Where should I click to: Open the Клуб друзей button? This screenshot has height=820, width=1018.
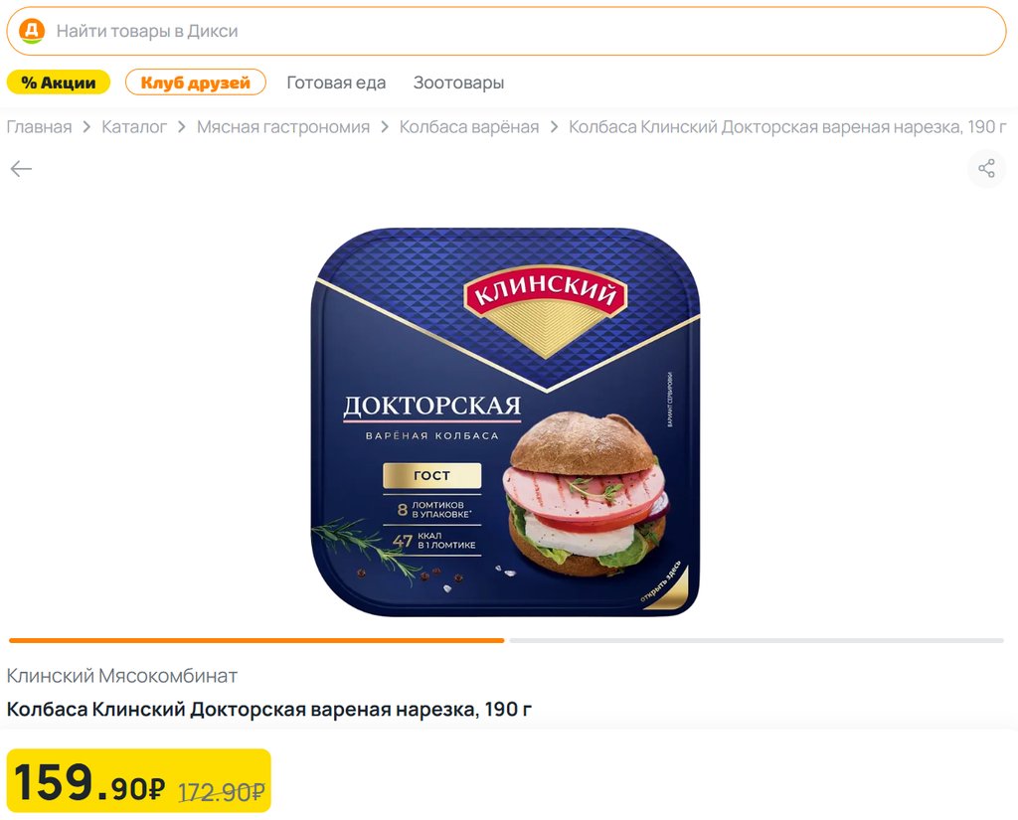click(x=196, y=82)
